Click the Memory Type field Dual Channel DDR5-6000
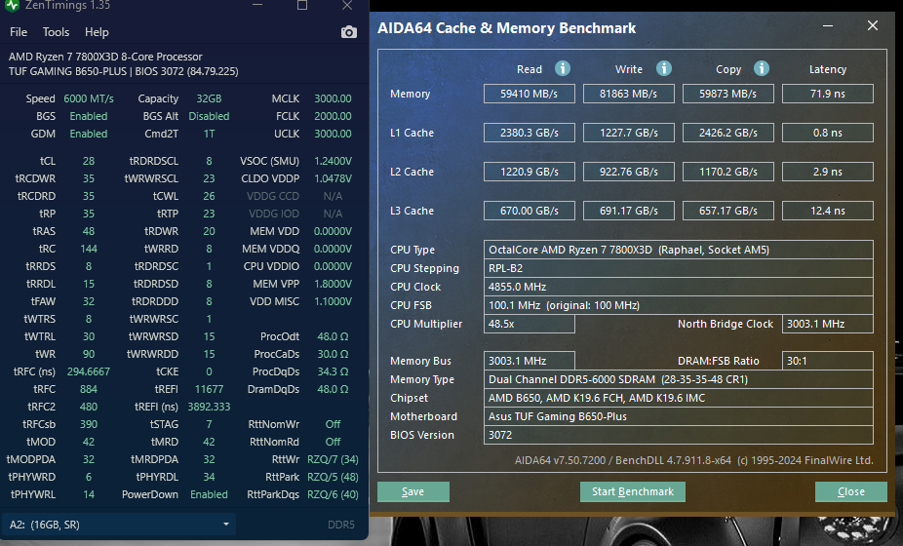 click(x=679, y=379)
